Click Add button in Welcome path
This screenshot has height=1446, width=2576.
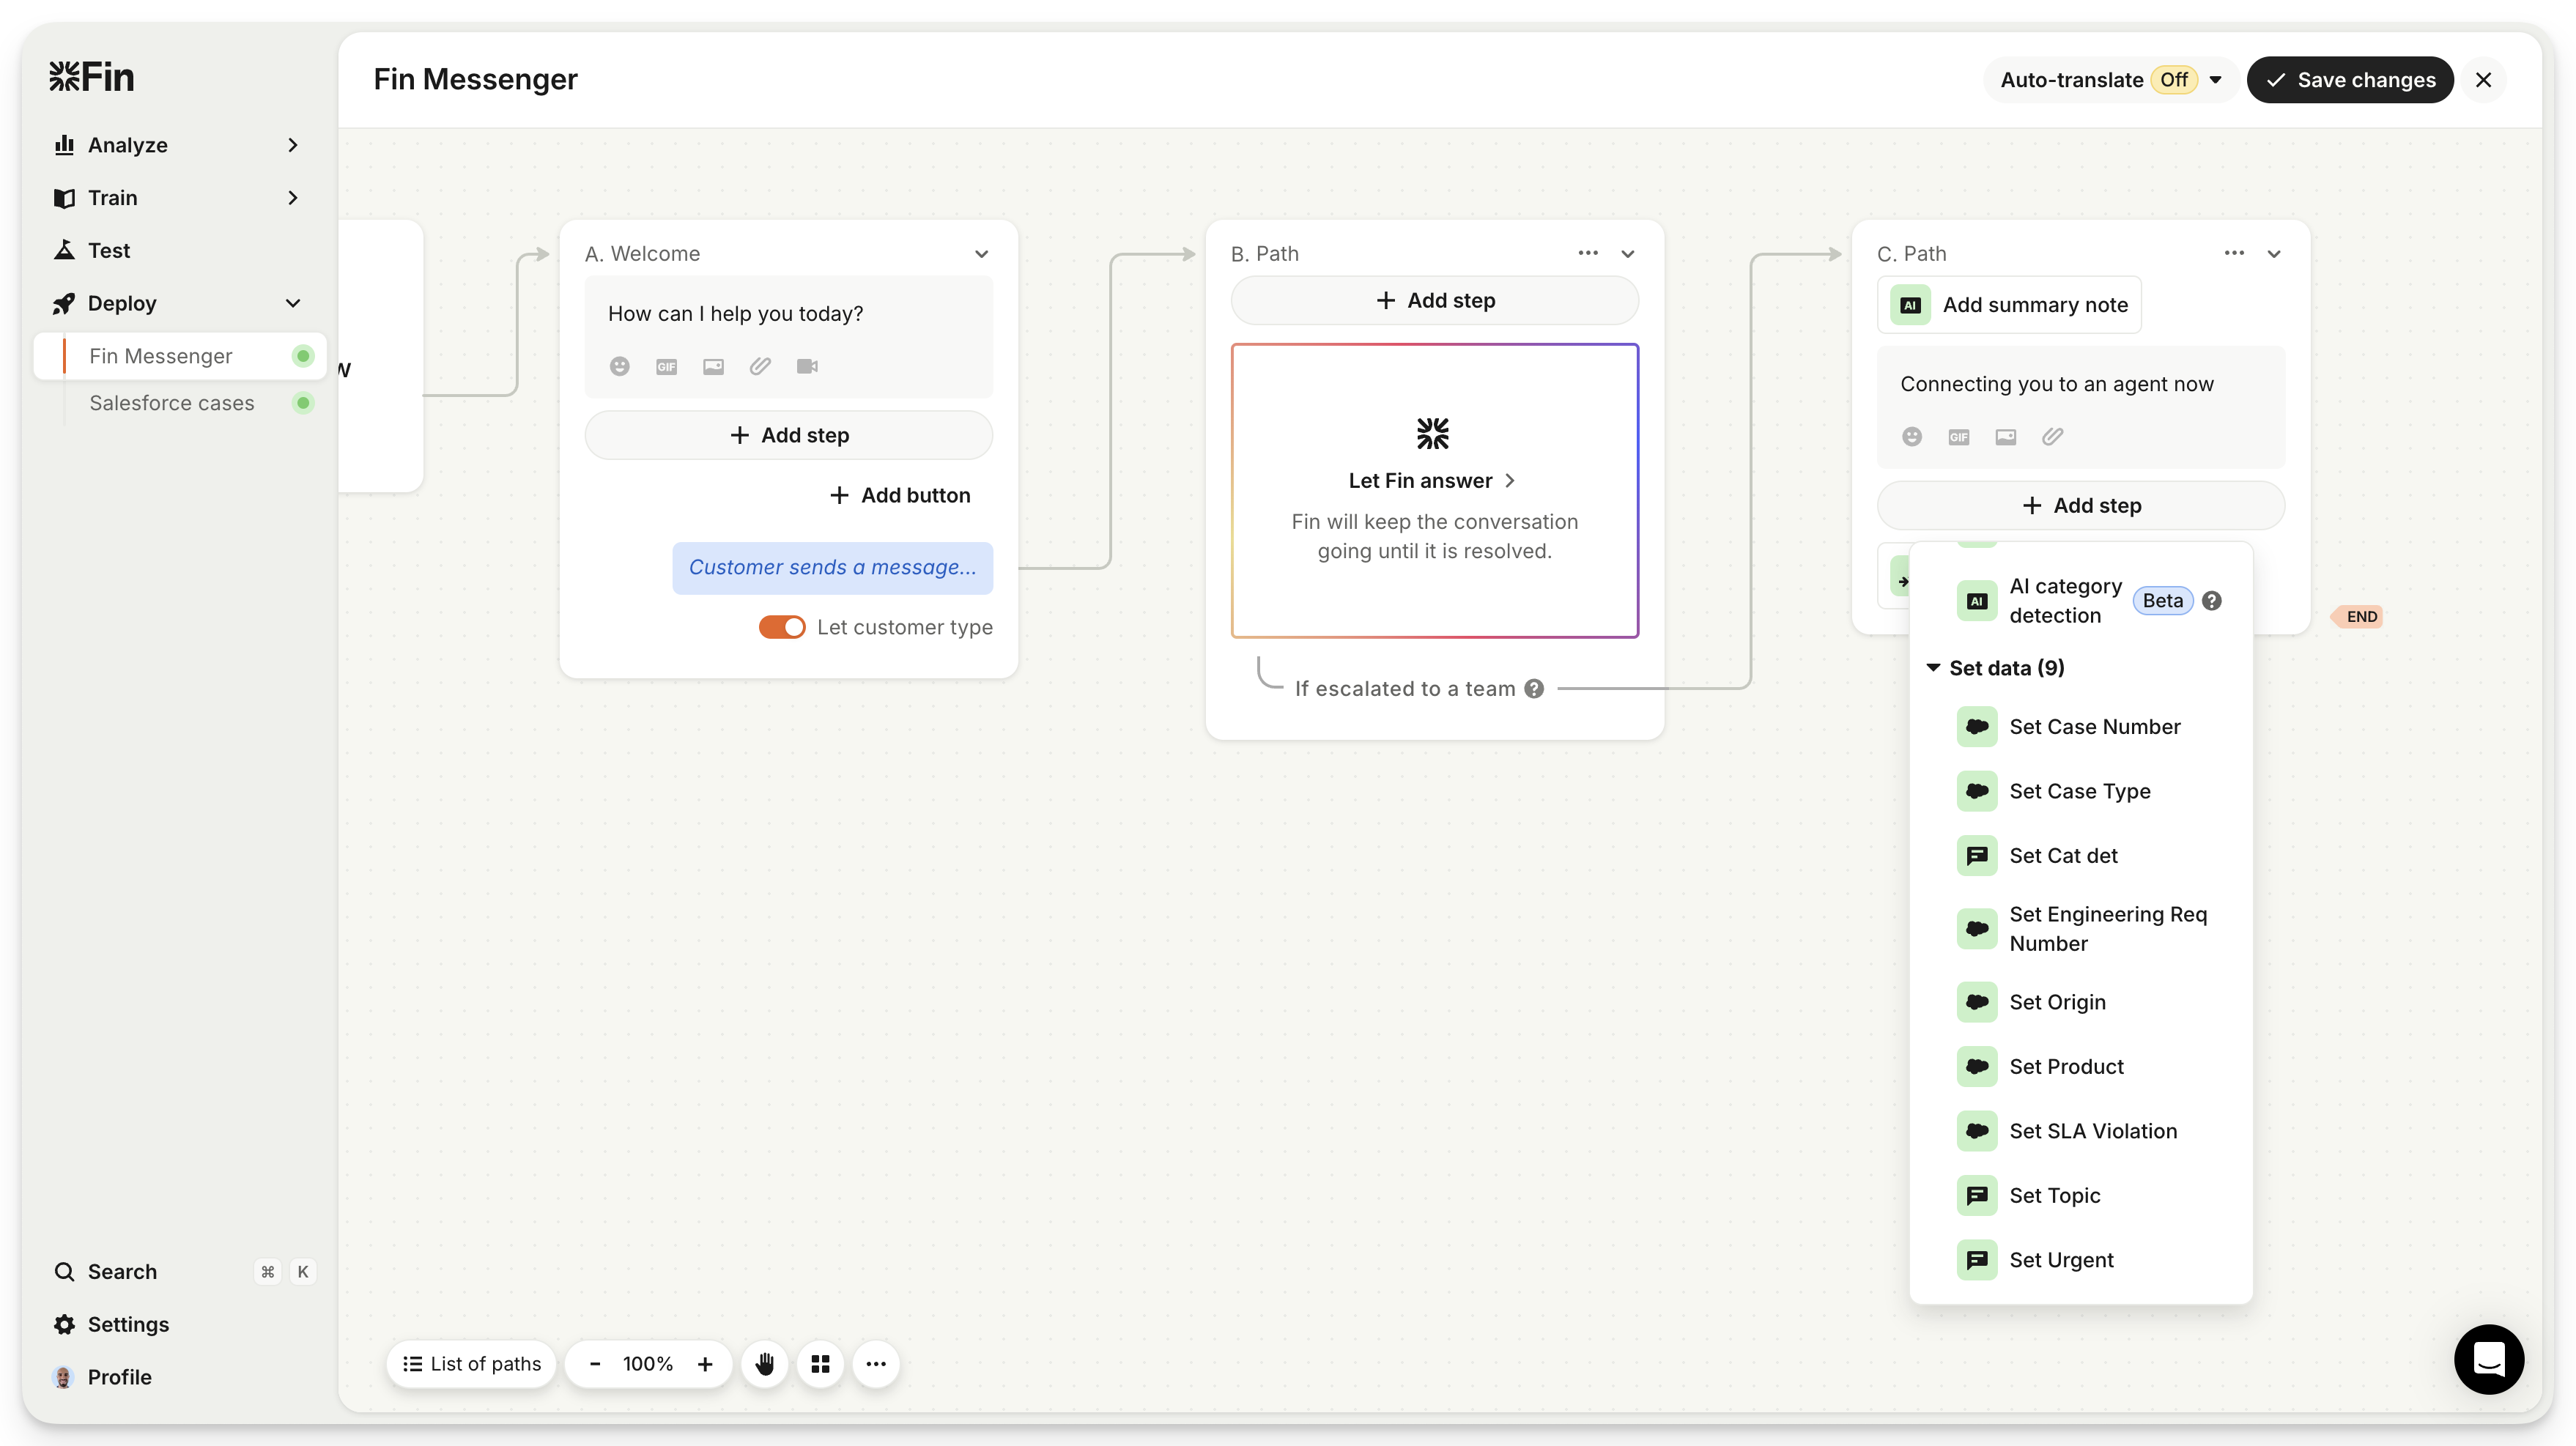click(900, 495)
